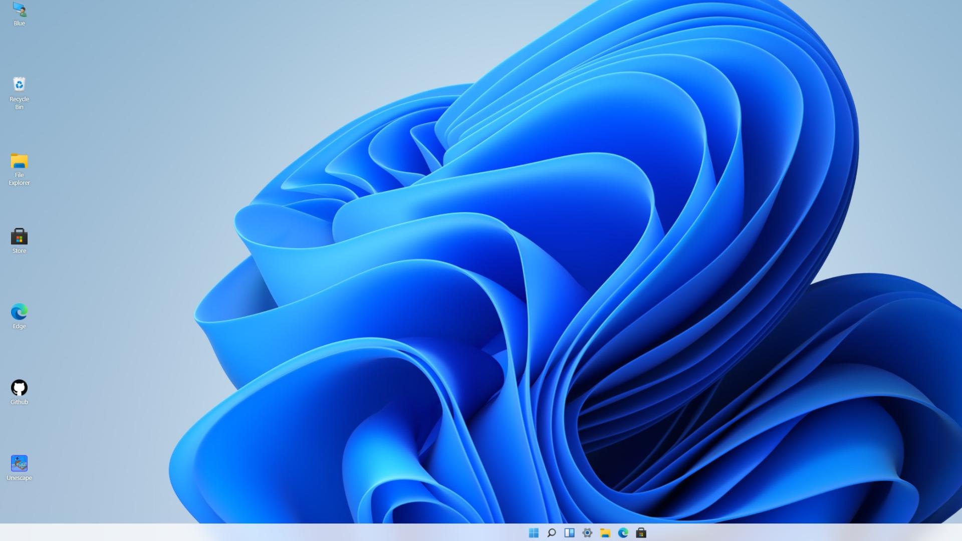Open the Edge desktop shortcut
962x541 pixels.
pyautogui.click(x=19, y=312)
